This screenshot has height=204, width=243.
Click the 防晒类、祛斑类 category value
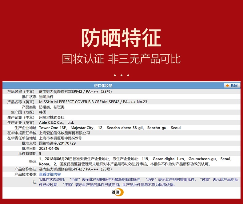point(52,107)
